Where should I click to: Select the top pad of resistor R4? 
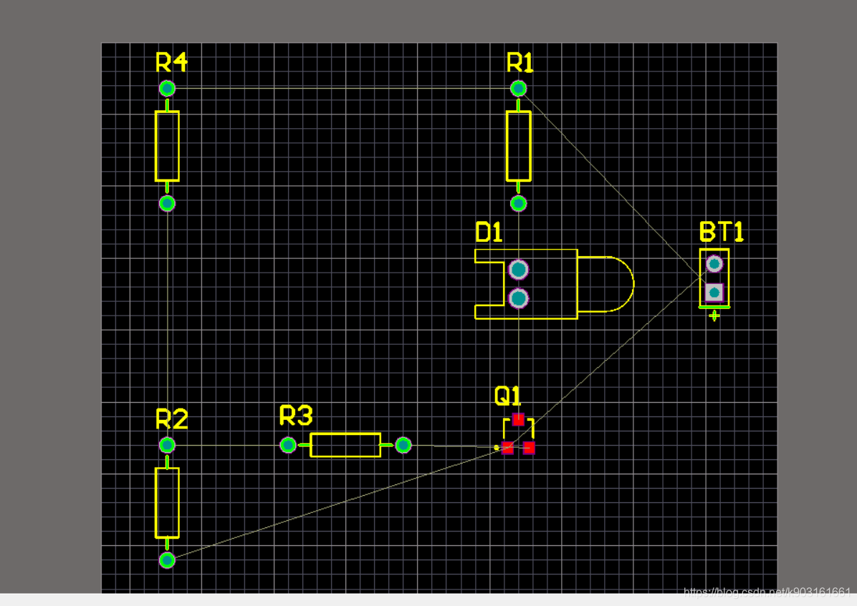click(167, 88)
